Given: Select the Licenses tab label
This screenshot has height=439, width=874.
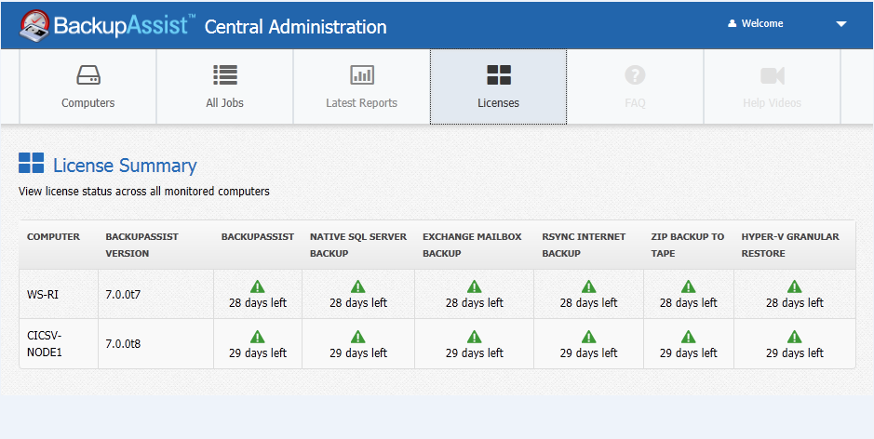Looking at the screenshot, I should point(498,103).
